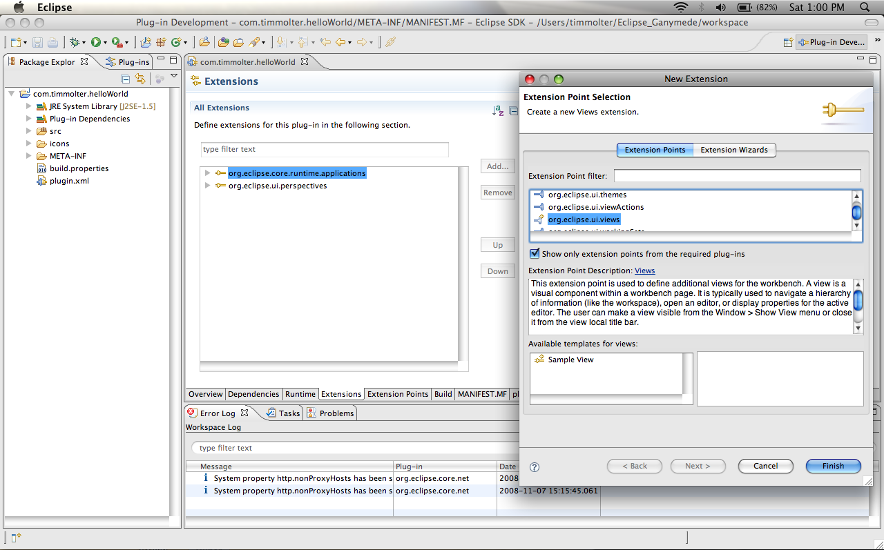Click the Last Edit Location arrow icon

pos(325,42)
